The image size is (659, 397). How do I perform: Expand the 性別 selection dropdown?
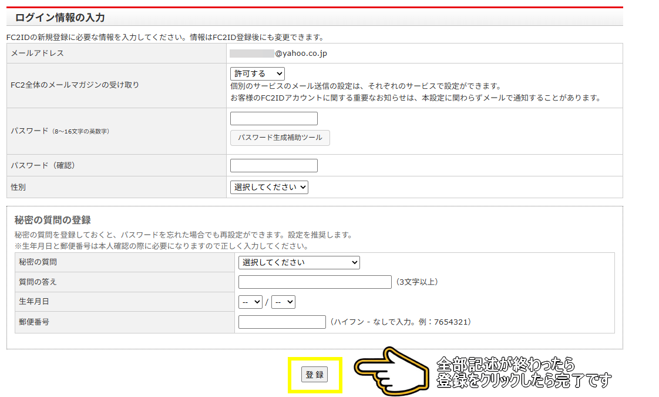269,187
